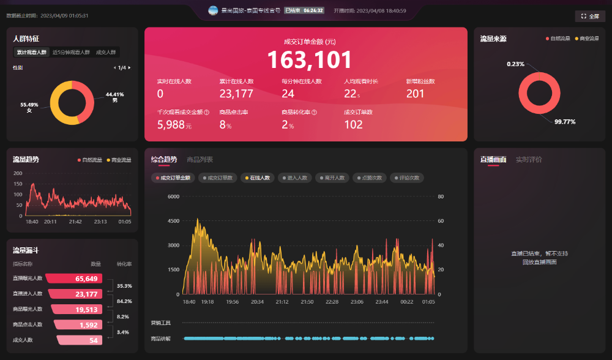Click the 新增粉丝数 value 201

(x=415, y=94)
